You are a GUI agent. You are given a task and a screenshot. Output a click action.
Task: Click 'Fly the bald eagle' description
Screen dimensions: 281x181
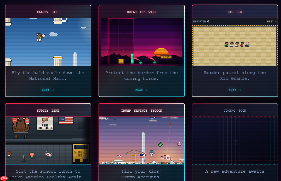point(48,76)
